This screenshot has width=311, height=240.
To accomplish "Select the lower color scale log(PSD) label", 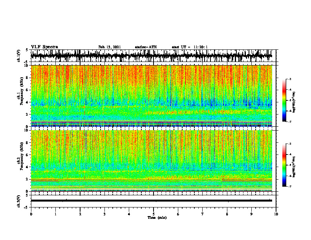I will 294,167.
